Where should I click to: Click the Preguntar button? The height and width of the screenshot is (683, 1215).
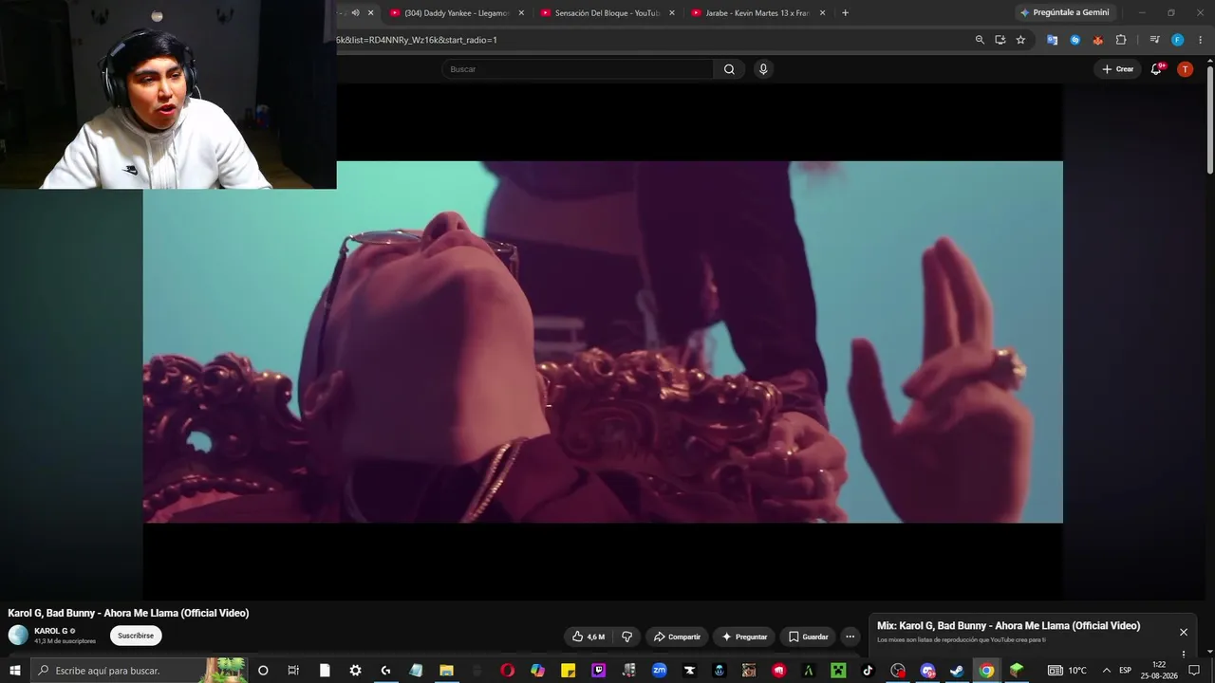(744, 637)
